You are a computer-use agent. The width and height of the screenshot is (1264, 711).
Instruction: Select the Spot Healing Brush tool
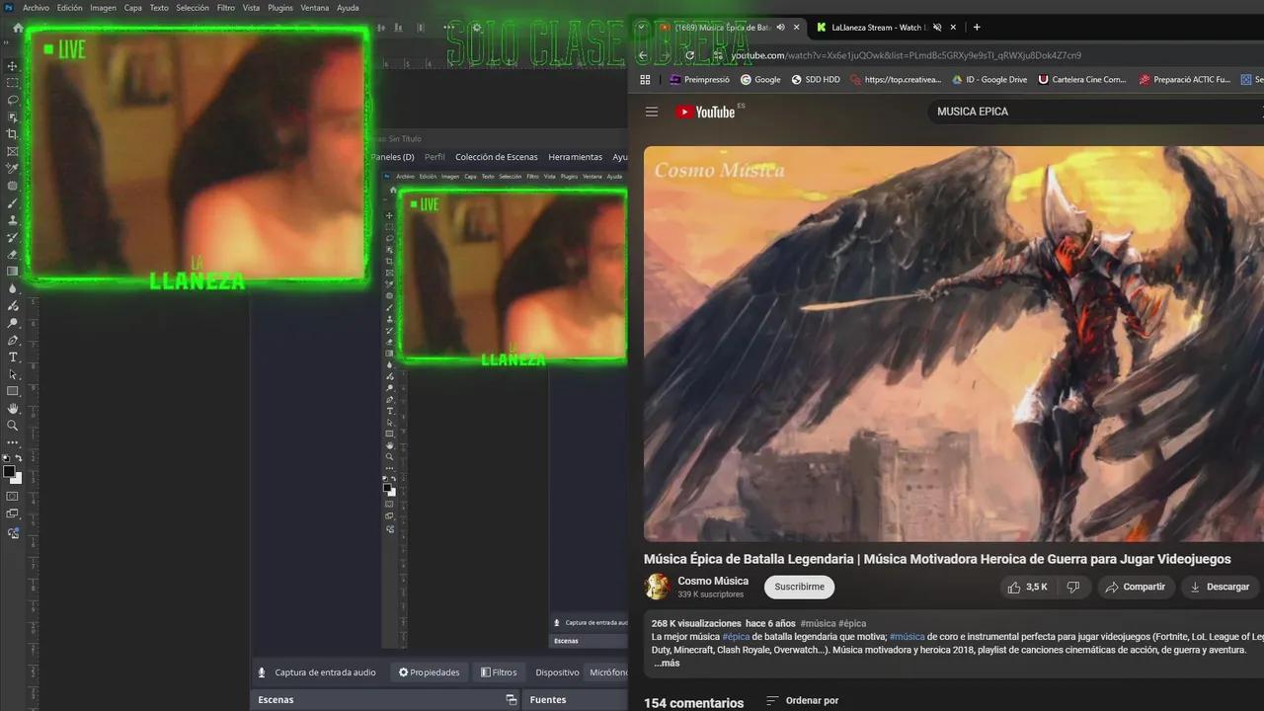(x=13, y=186)
